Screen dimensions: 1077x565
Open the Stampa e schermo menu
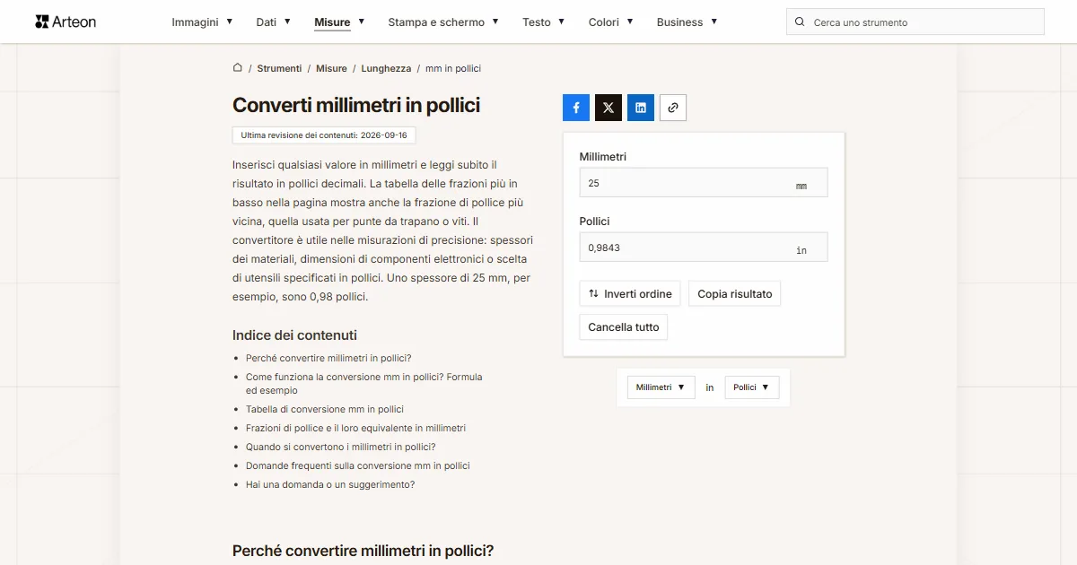(x=443, y=22)
